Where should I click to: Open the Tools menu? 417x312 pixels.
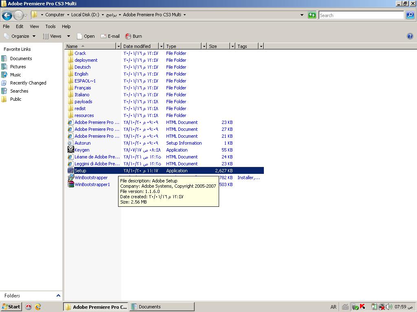pyautogui.click(x=50, y=26)
